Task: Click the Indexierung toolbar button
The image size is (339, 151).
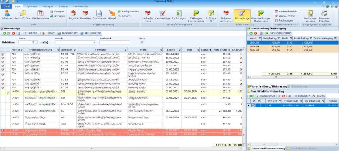Action: pos(67,33)
